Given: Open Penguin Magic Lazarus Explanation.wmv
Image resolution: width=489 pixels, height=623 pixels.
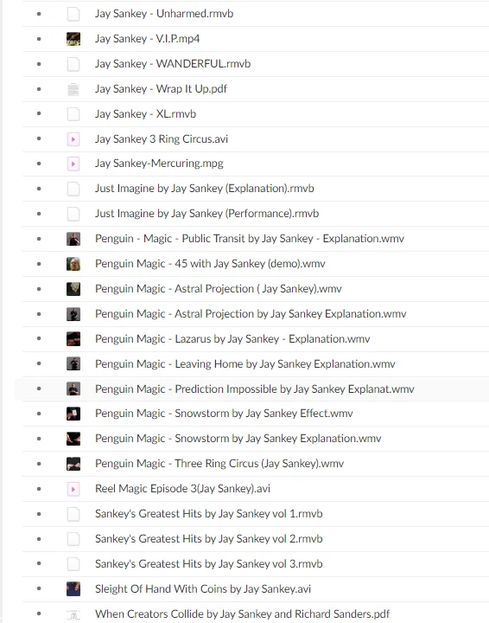Looking at the screenshot, I should 232,338.
